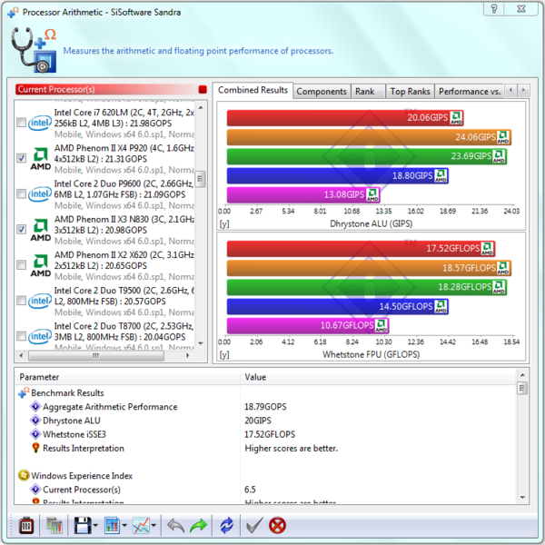Image resolution: width=545 pixels, height=545 pixels.
Task: Click the floppy disk save icon
Action: tap(83, 525)
